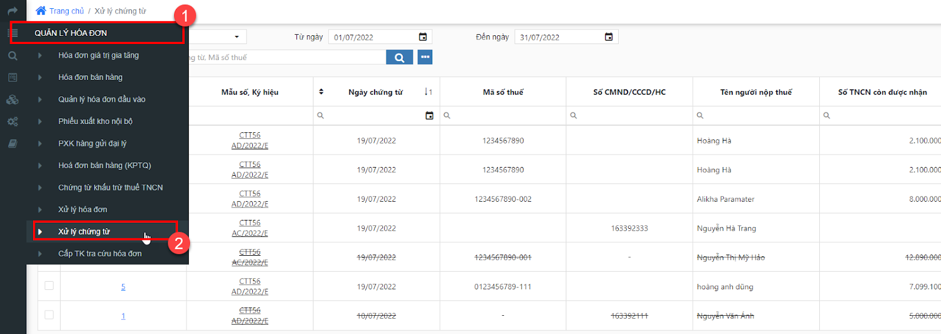Screen dimensions: 941x334
Task: Click the home icon in breadcrumb
Action: click(x=41, y=11)
